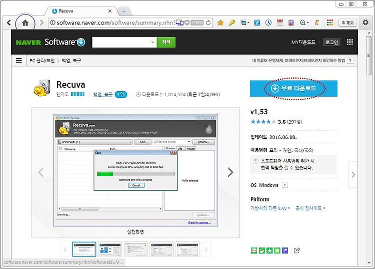Click the 인기도 popularity bar
The width and height of the screenshot is (375, 269).
click(x=77, y=94)
